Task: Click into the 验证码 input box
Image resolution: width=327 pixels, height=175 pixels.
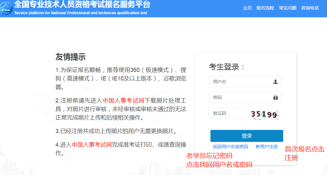Action: pyautogui.click(x=227, y=113)
